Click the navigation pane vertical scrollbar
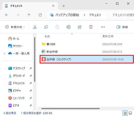The width and height of the screenshot is (134, 116). tap(35, 59)
